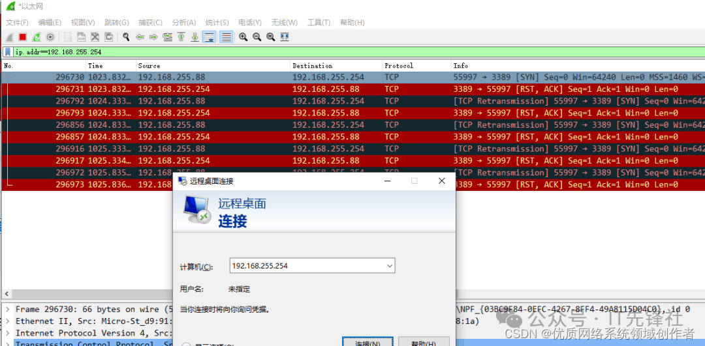This screenshot has width=705, height=346.
Task: Expand the Frame 296730 tree row
Action: (x=8, y=310)
